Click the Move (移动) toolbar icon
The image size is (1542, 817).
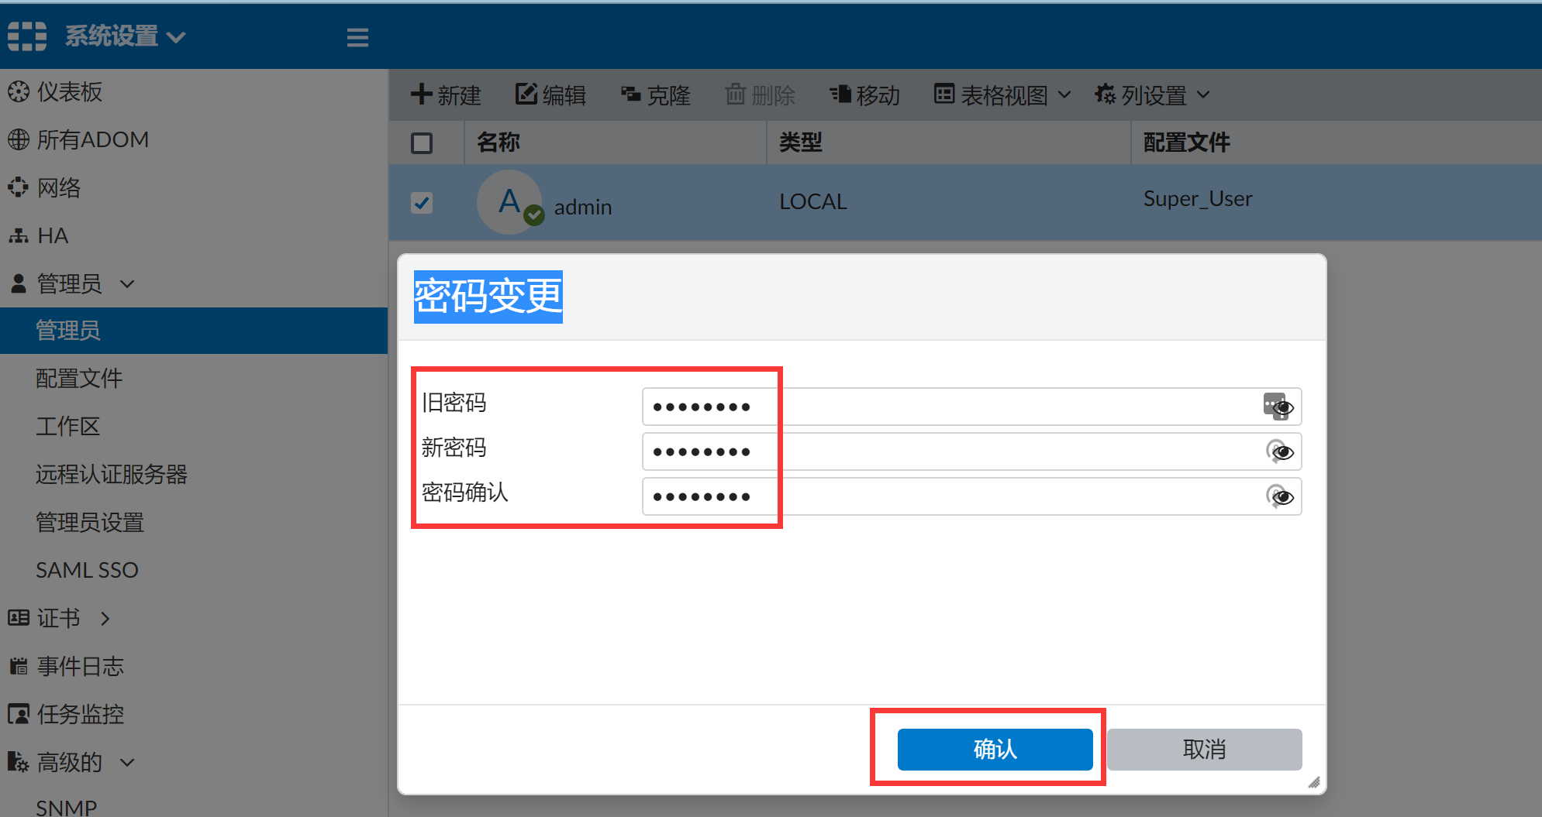click(x=840, y=94)
